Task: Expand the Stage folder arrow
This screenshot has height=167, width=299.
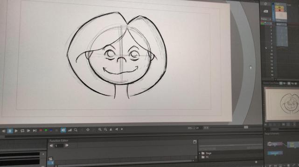Action: click(x=200, y=153)
